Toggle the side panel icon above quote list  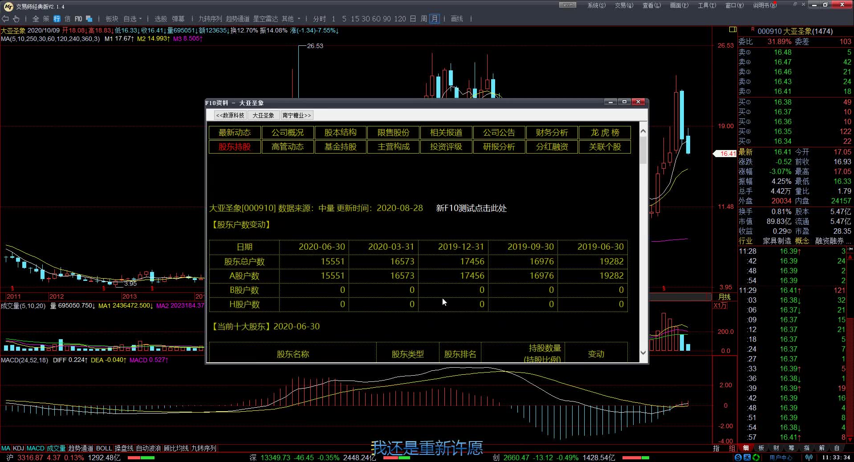click(x=732, y=29)
